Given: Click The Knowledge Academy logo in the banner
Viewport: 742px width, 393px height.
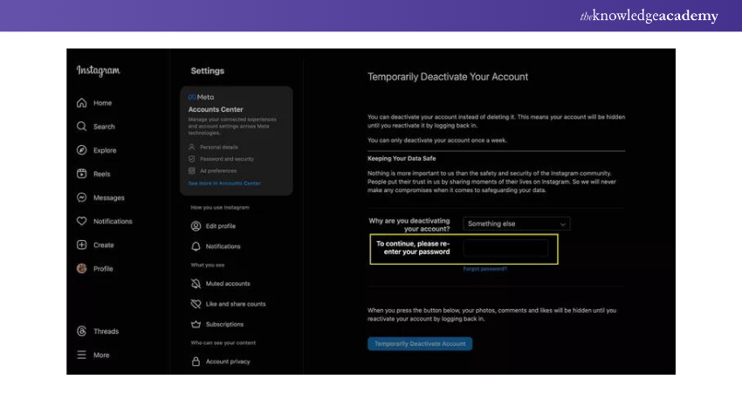Looking at the screenshot, I should tap(649, 16).
